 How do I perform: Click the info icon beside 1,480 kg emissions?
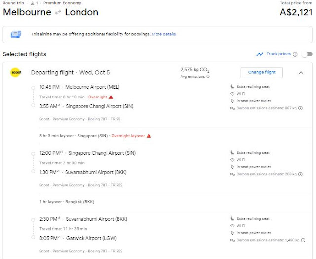[x=303, y=240]
